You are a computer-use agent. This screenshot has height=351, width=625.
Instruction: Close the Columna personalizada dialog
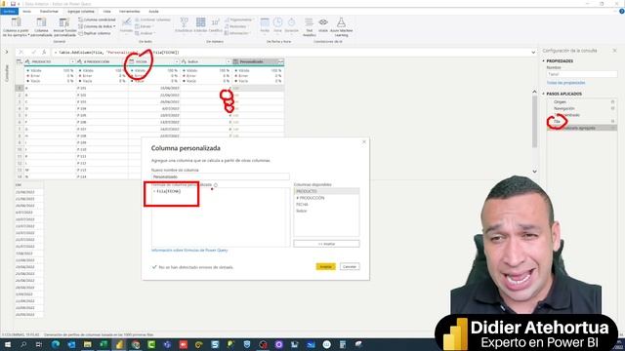coord(364,141)
